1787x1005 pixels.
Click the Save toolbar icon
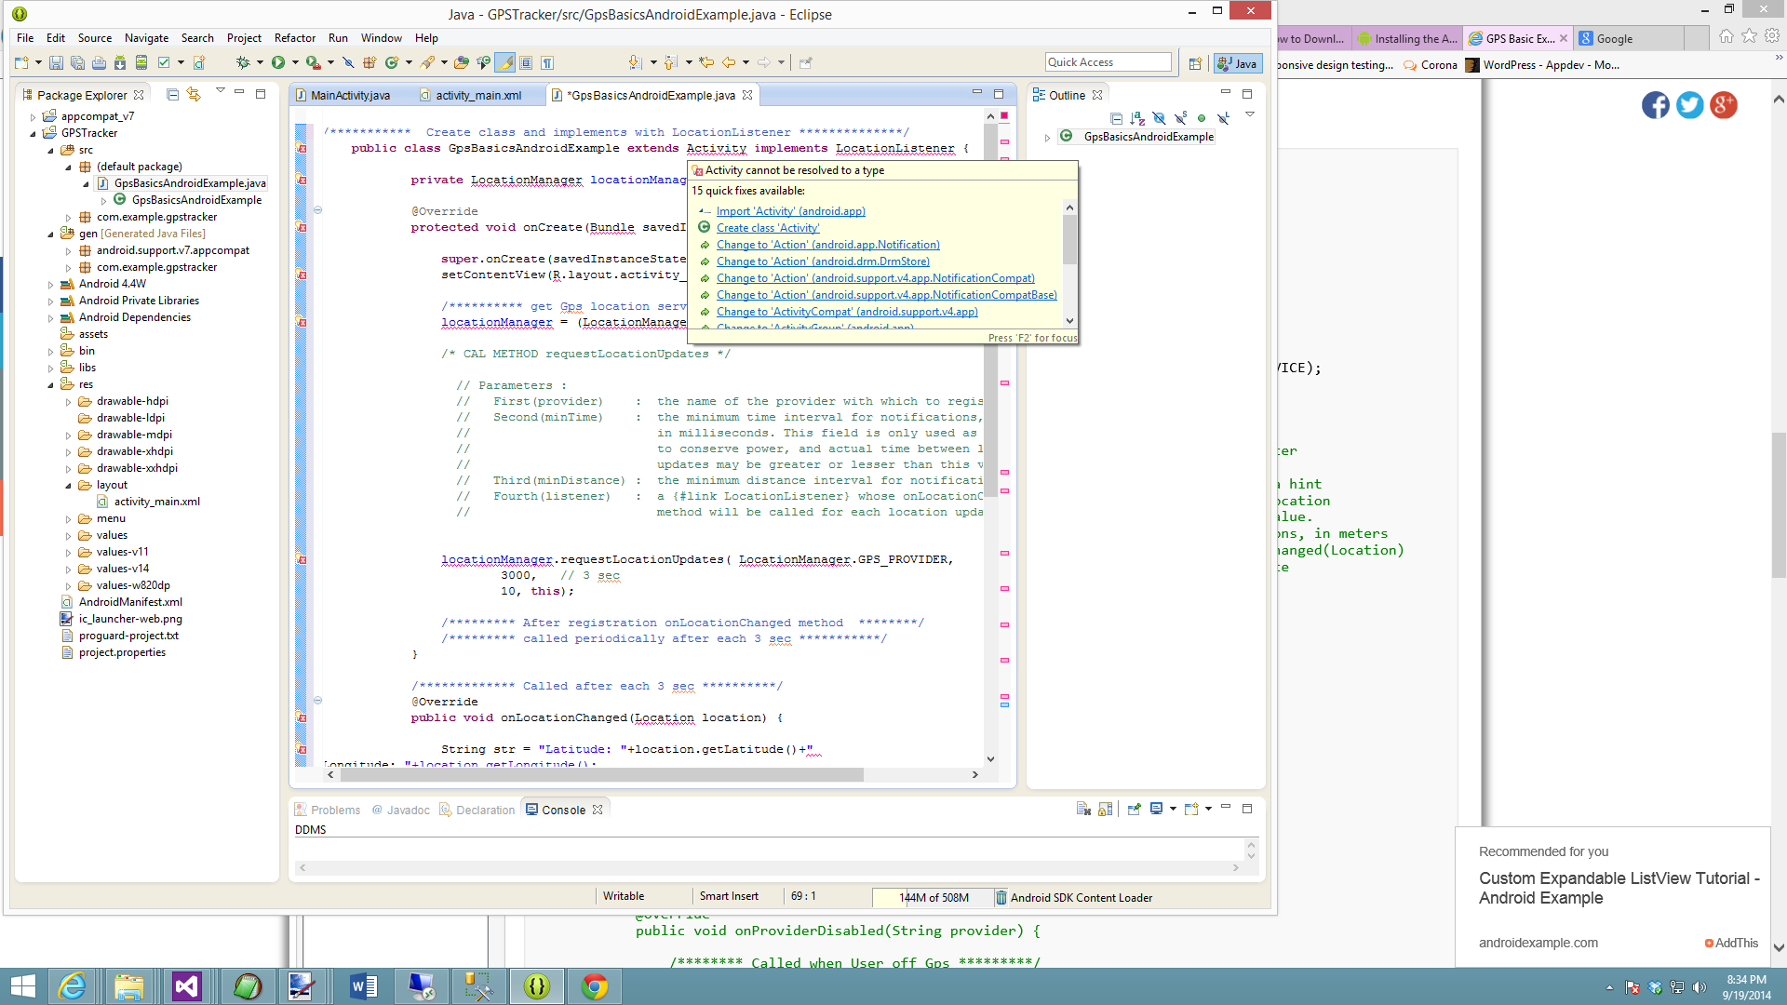(56, 62)
